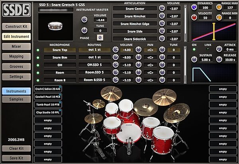The width and height of the screenshot is (239, 164).
Task: Toggle the OH microphone green LED
Action: 38,65
